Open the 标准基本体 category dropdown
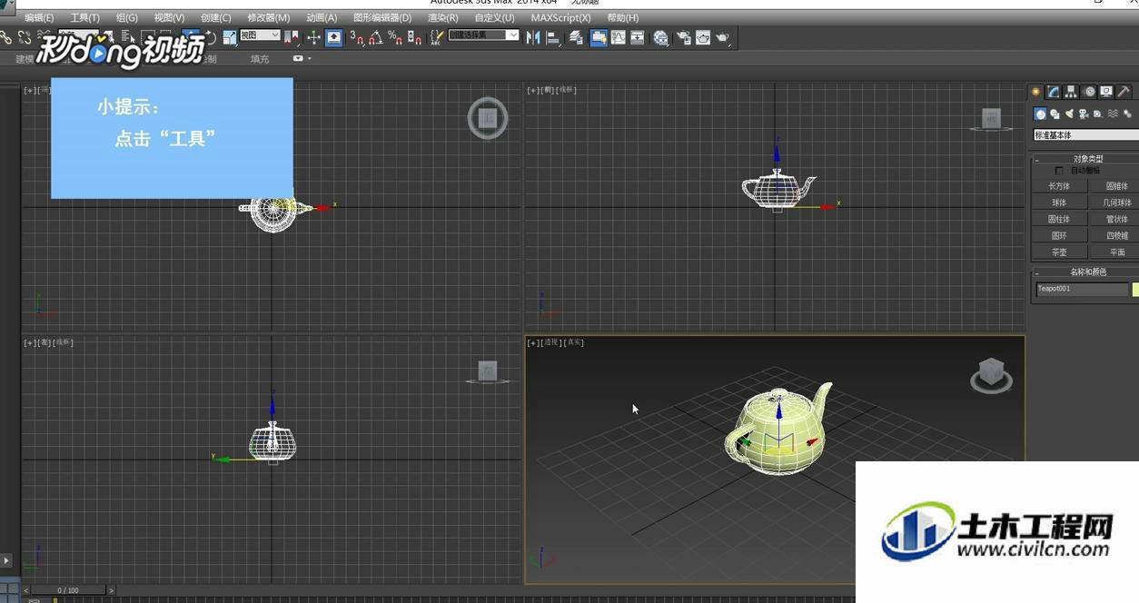 coord(1086,135)
